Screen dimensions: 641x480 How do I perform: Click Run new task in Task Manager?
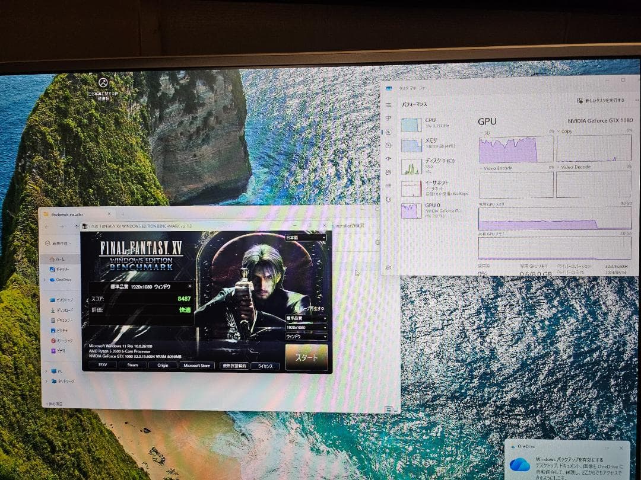[600, 100]
